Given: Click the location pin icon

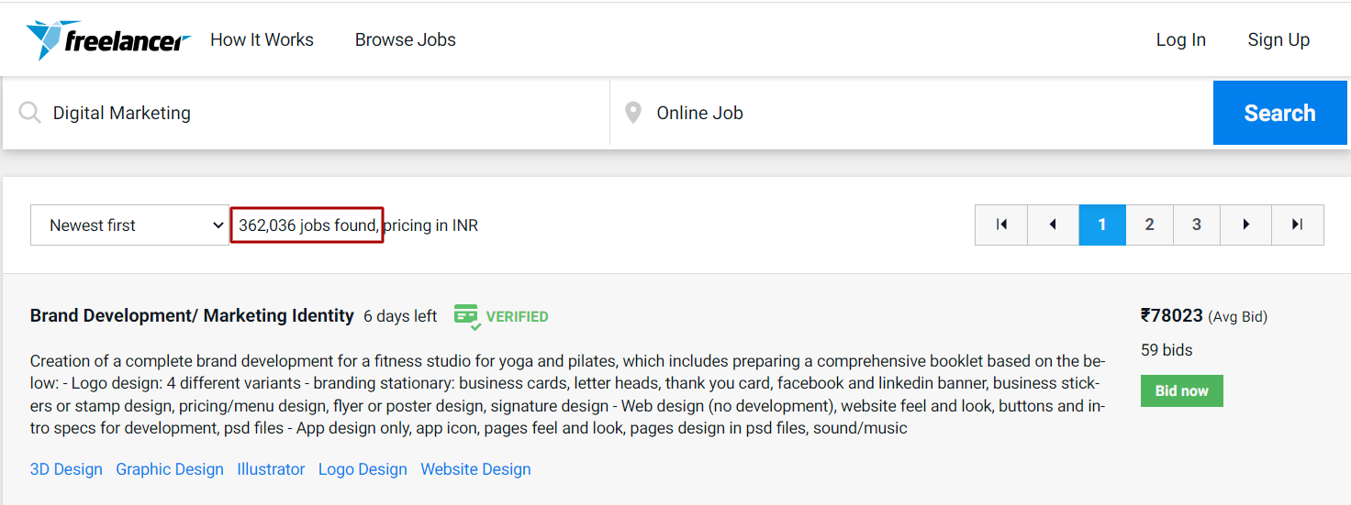Looking at the screenshot, I should (x=632, y=113).
